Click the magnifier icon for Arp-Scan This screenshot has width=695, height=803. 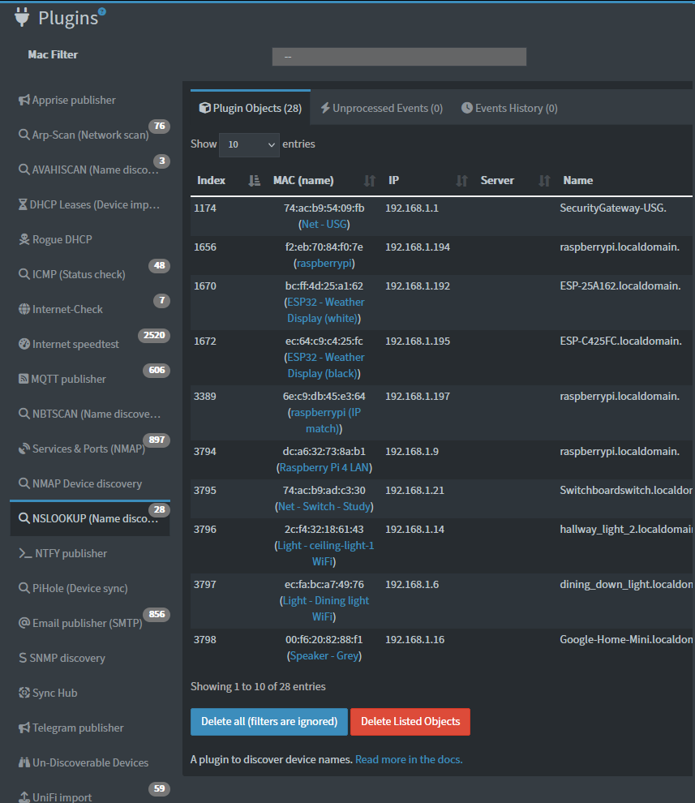click(x=24, y=135)
